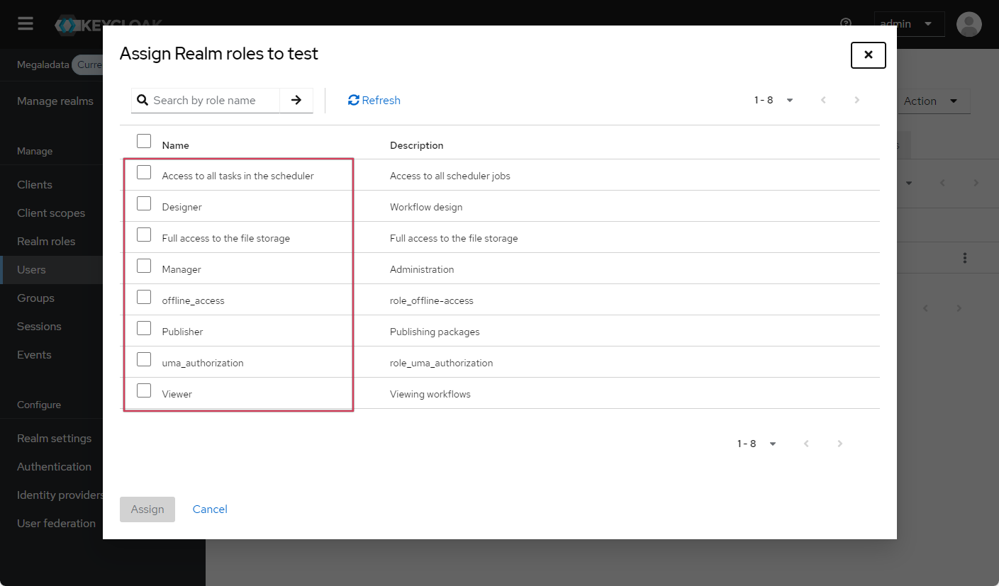This screenshot has height=586, width=999.
Task: Click the 'Workflow design' description text
Action: tap(426, 207)
